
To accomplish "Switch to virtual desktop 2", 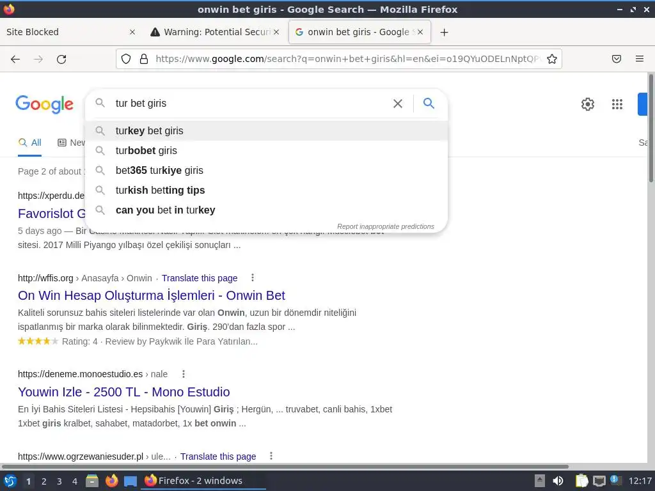I will click(44, 481).
